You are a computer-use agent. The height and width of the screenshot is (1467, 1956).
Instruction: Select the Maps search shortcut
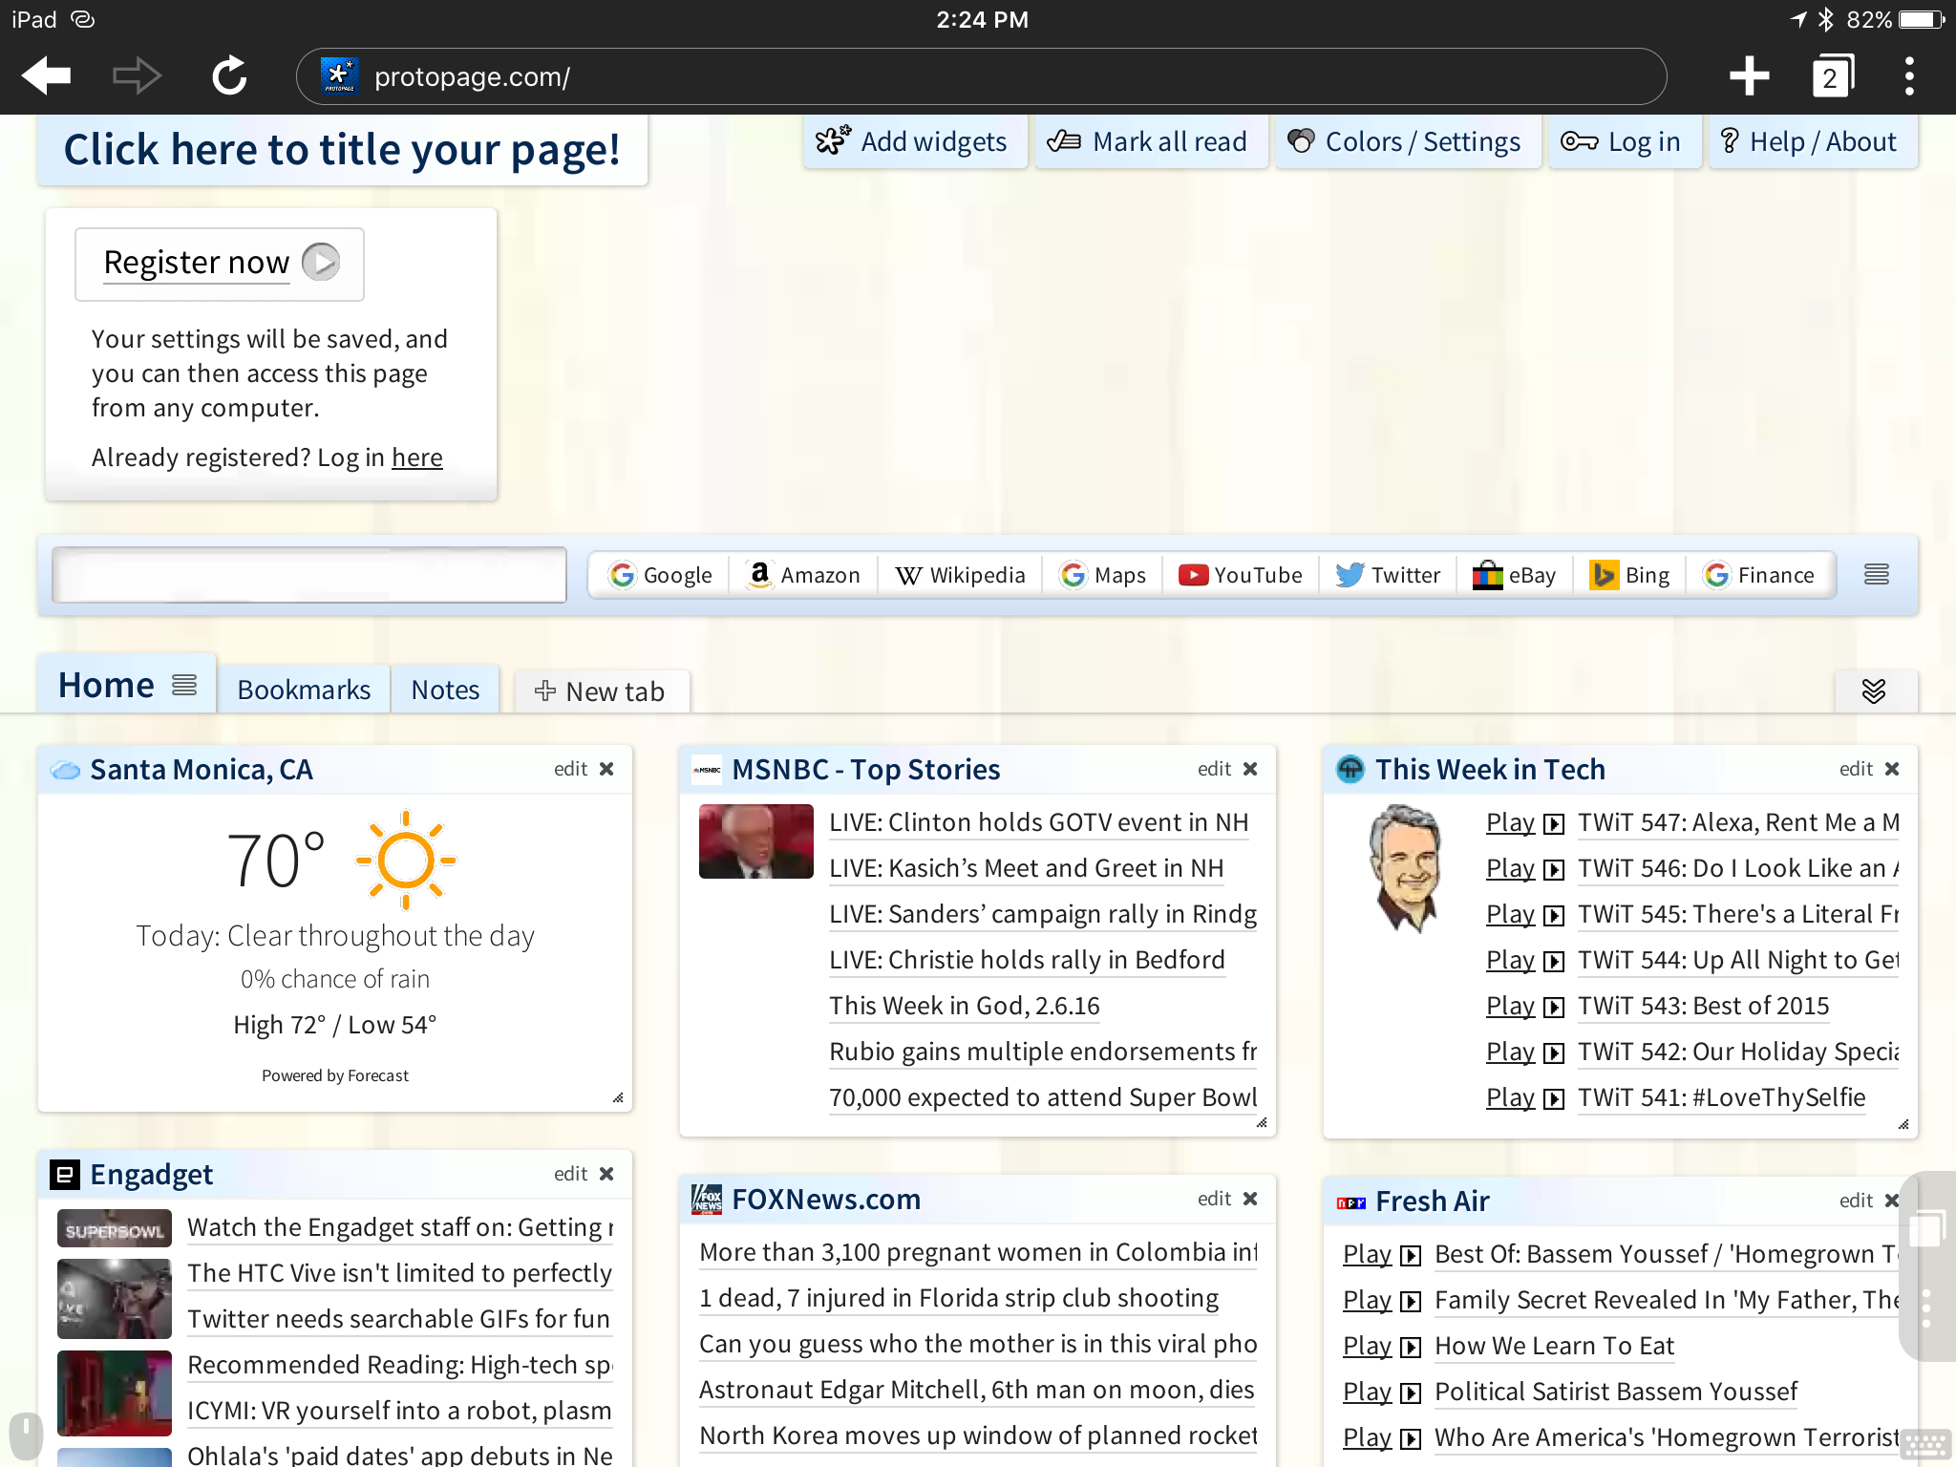[1102, 575]
